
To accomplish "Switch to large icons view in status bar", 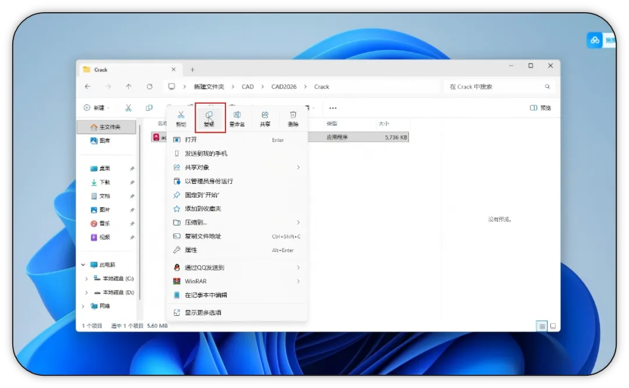I will tap(553, 326).
